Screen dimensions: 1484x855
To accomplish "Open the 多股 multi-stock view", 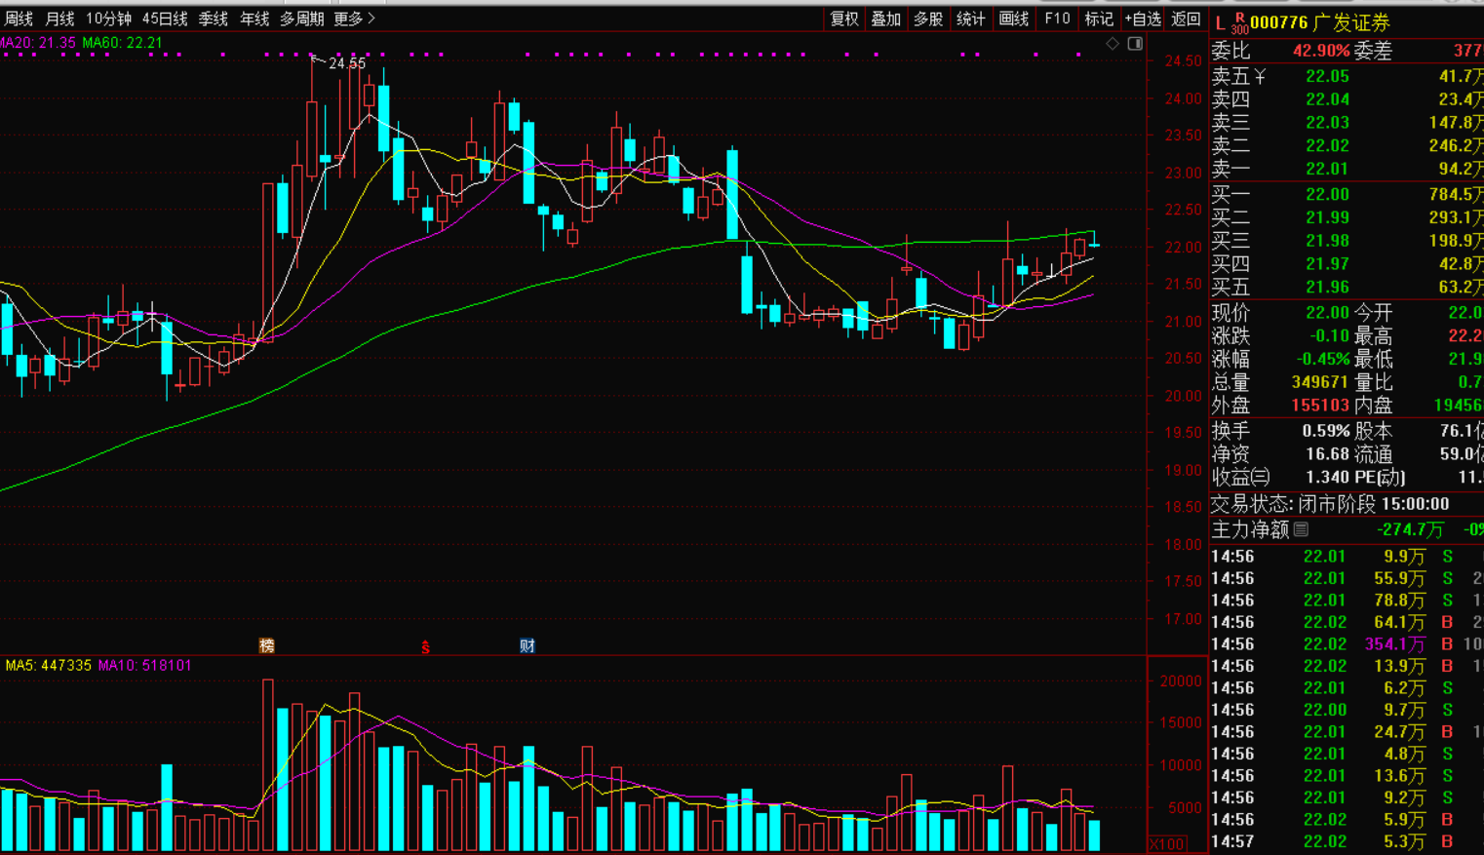I will click(x=928, y=19).
